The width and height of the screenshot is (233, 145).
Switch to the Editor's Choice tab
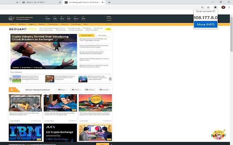[87, 36]
